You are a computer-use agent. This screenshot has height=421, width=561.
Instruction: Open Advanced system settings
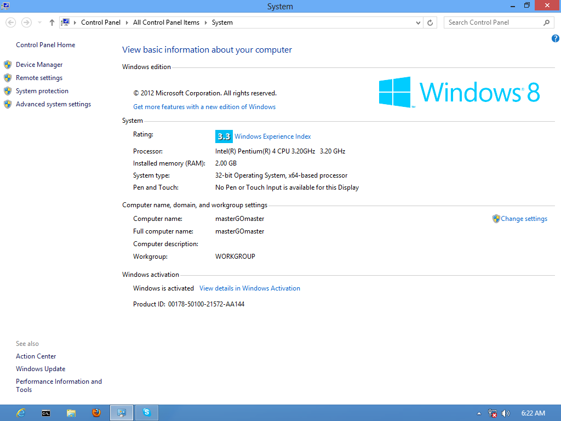pos(53,104)
